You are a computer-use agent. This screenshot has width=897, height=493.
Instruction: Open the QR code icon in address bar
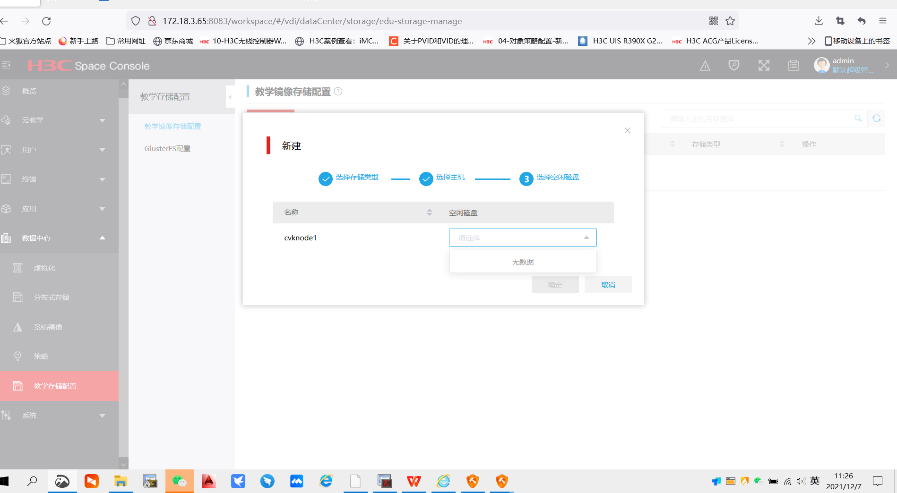[x=714, y=21]
